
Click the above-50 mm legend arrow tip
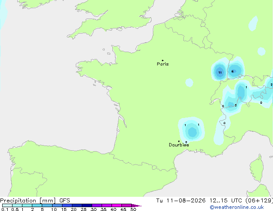pos(136,205)
